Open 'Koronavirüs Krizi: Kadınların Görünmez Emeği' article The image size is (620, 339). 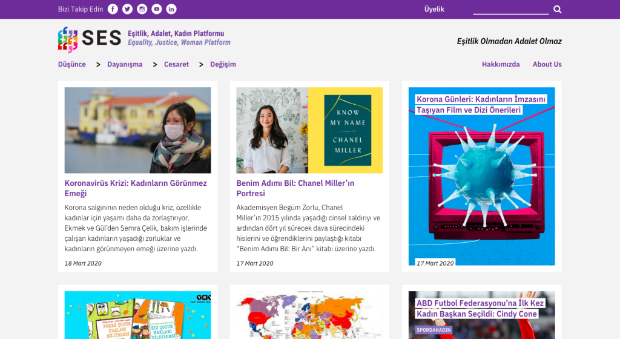pos(136,188)
